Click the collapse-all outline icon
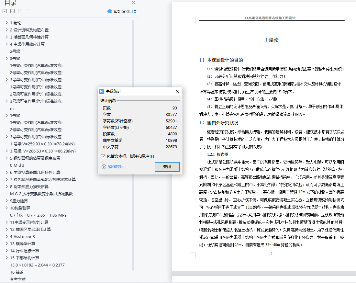 tap(13, 11)
